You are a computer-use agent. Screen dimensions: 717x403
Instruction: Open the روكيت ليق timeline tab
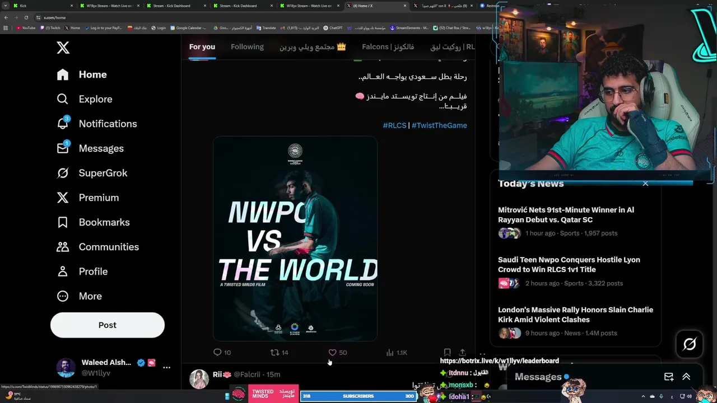[x=453, y=46]
